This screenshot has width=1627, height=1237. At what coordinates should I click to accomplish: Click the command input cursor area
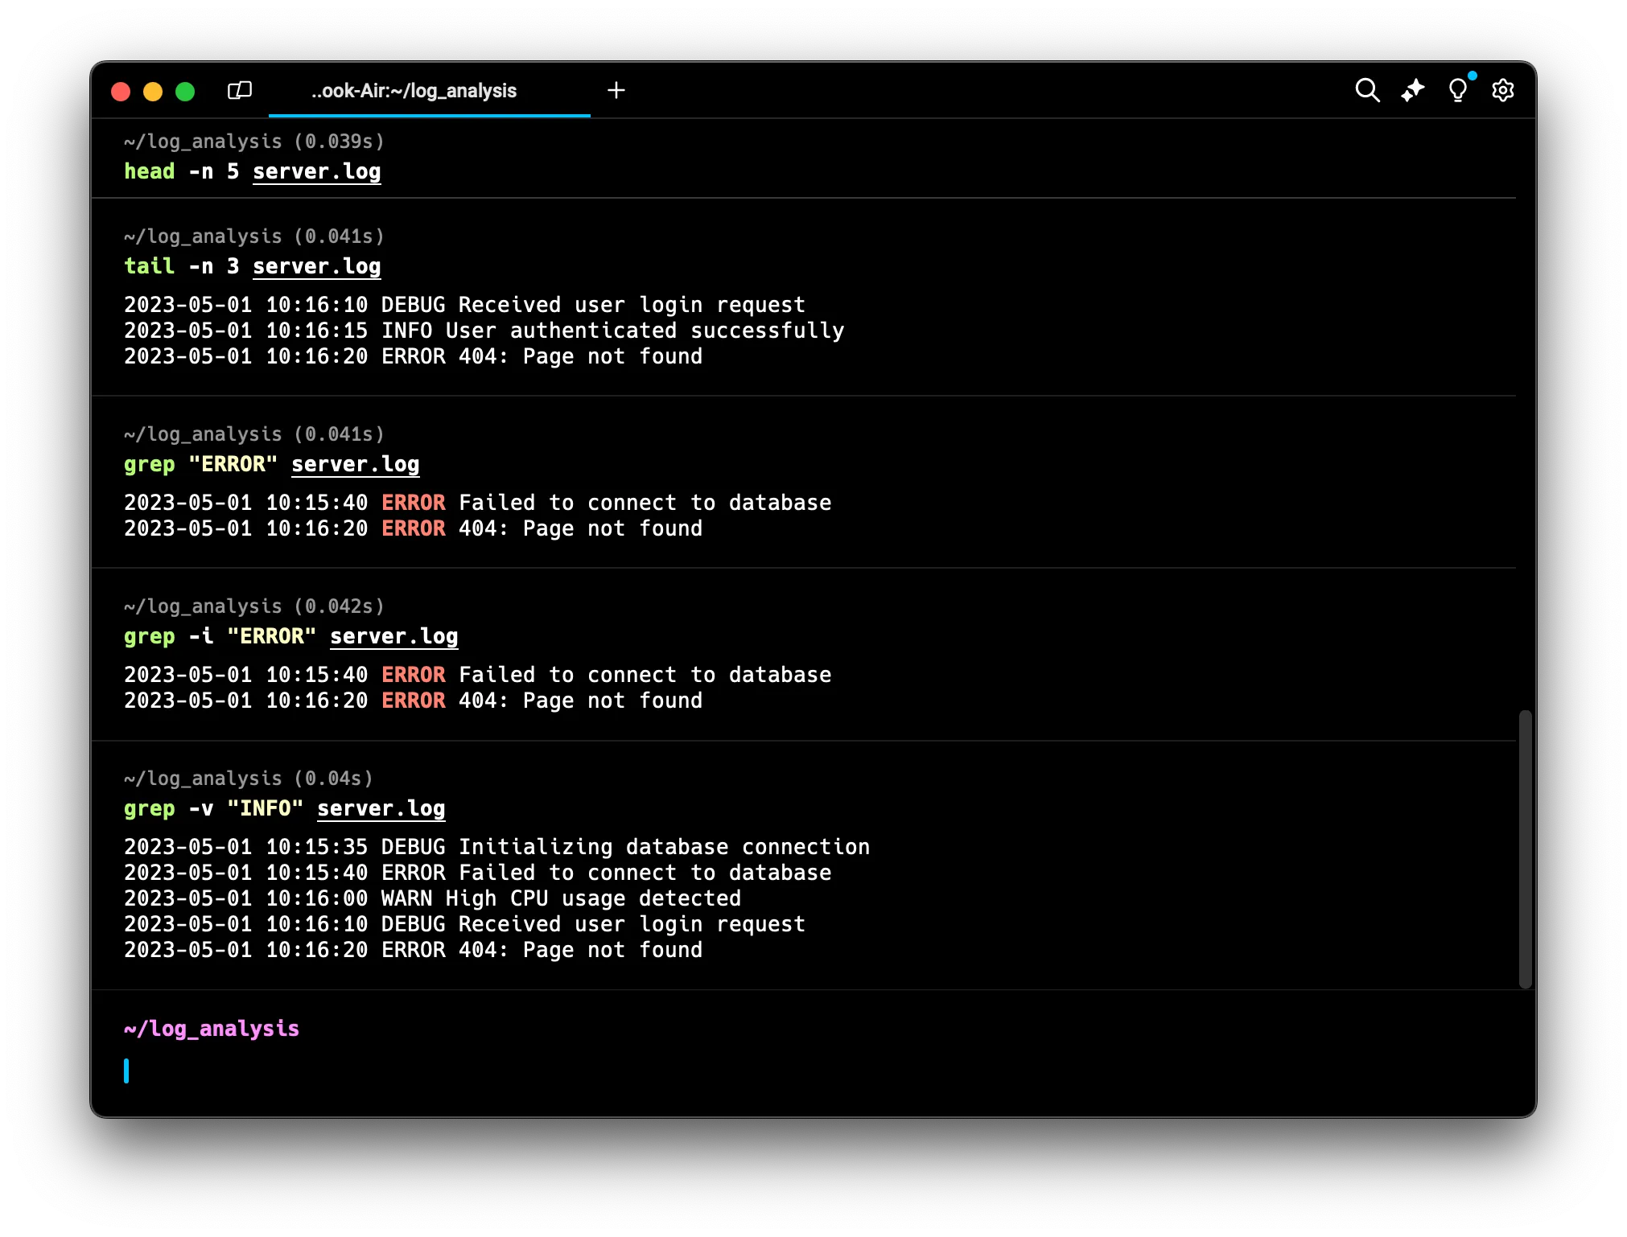click(483, 1071)
